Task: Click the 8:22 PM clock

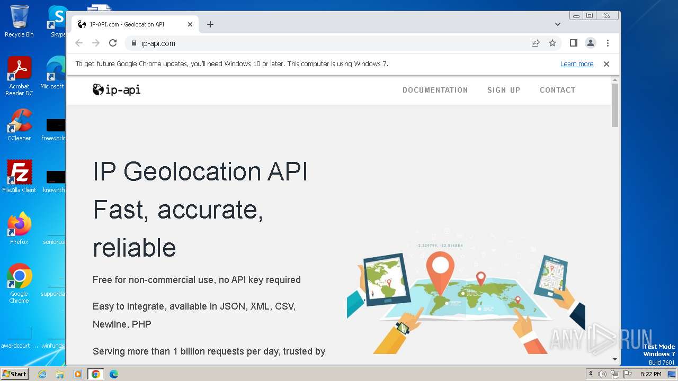Action: click(x=650, y=374)
